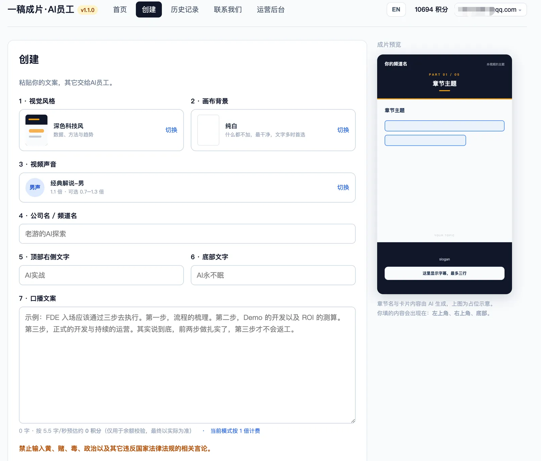This screenshot has height=461, width=541.
Task: Click the 深色科技风 style thumbnail icon
Action: click(x=37, y=130)
